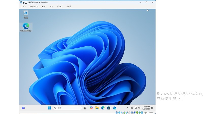Image resolution: width=203 pixels, height=114 pixels.
Task: Launch Microsoft Edge from the guest taskbar
Action: click(103, 108)
